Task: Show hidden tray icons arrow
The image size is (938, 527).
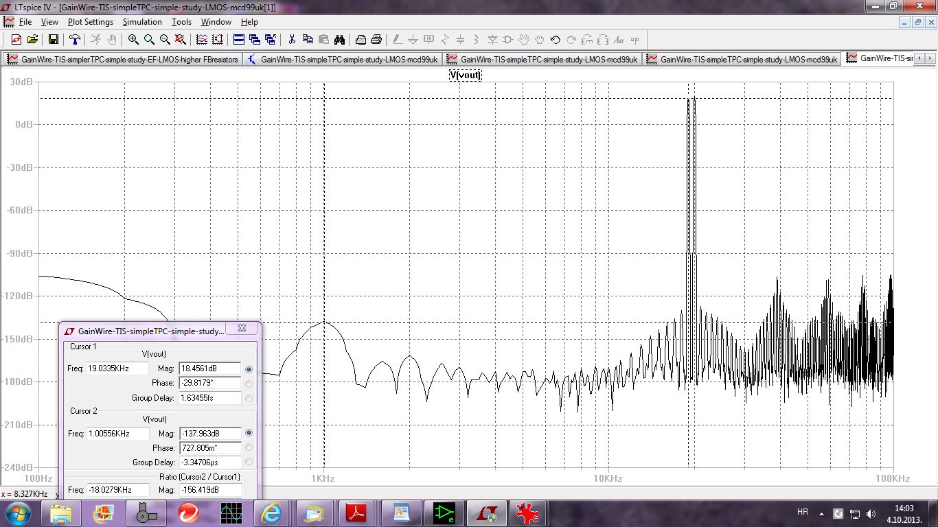Action: pyautogui.click(x=822, y=513)
